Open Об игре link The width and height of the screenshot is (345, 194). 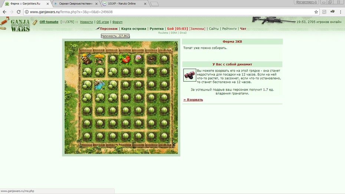click(102, 22)
